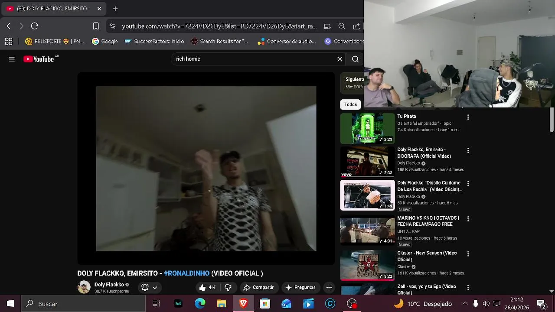The width and height of the screenshot is (555, 312).
Task: Open options menu for MARINO VS KNO video
Action: coord(468,219)
